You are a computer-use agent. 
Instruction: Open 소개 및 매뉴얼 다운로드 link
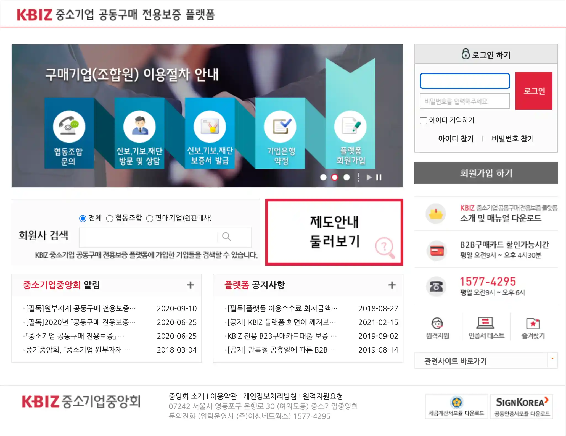[x=501, y=218]
